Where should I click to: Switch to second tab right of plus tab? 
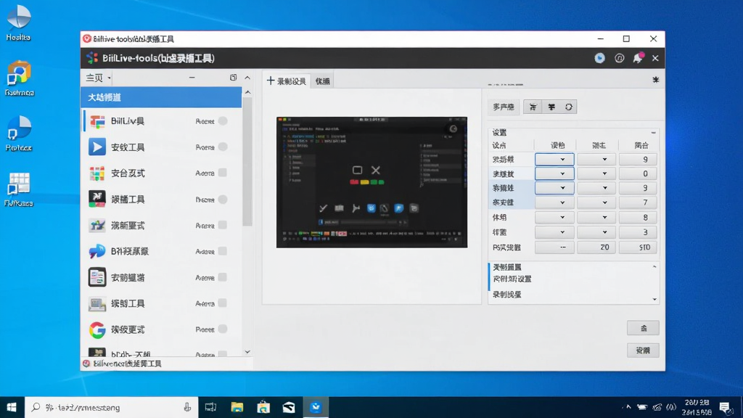(323, 81)
